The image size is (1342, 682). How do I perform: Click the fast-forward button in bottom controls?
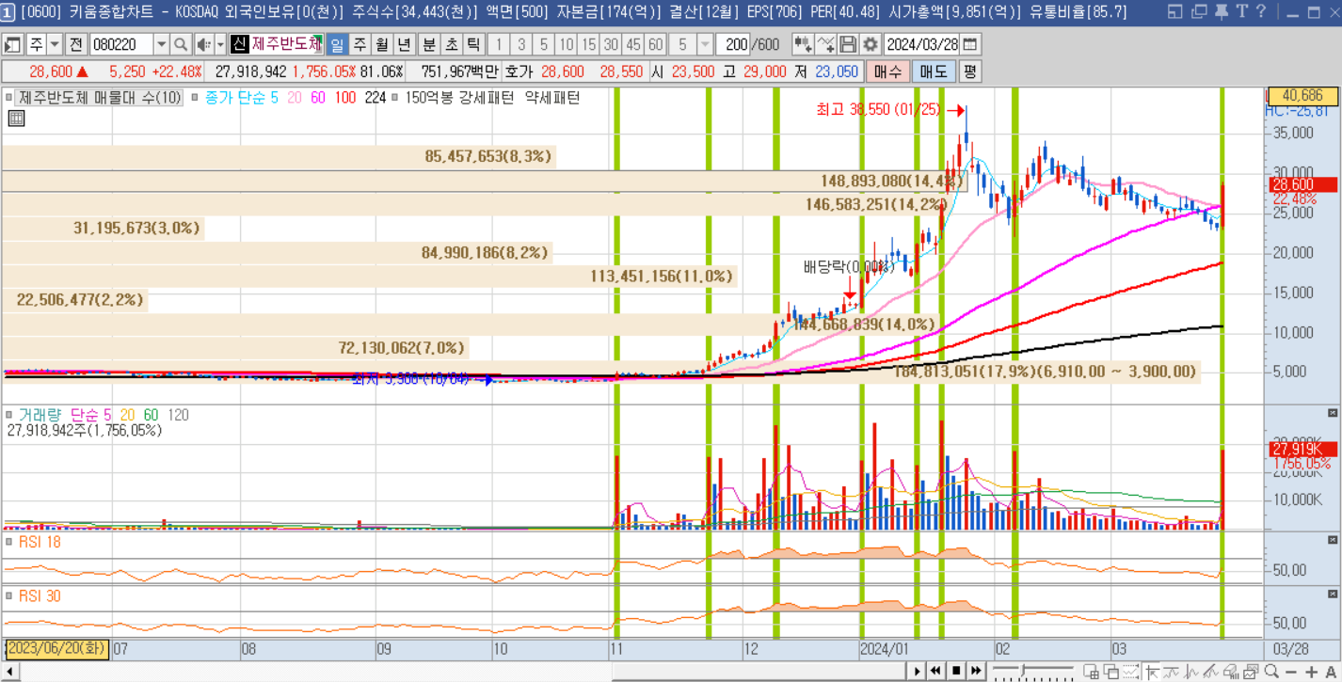976,671
